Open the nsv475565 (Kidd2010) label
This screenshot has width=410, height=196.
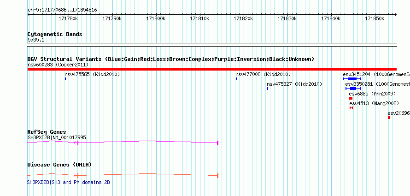[92, 75]
